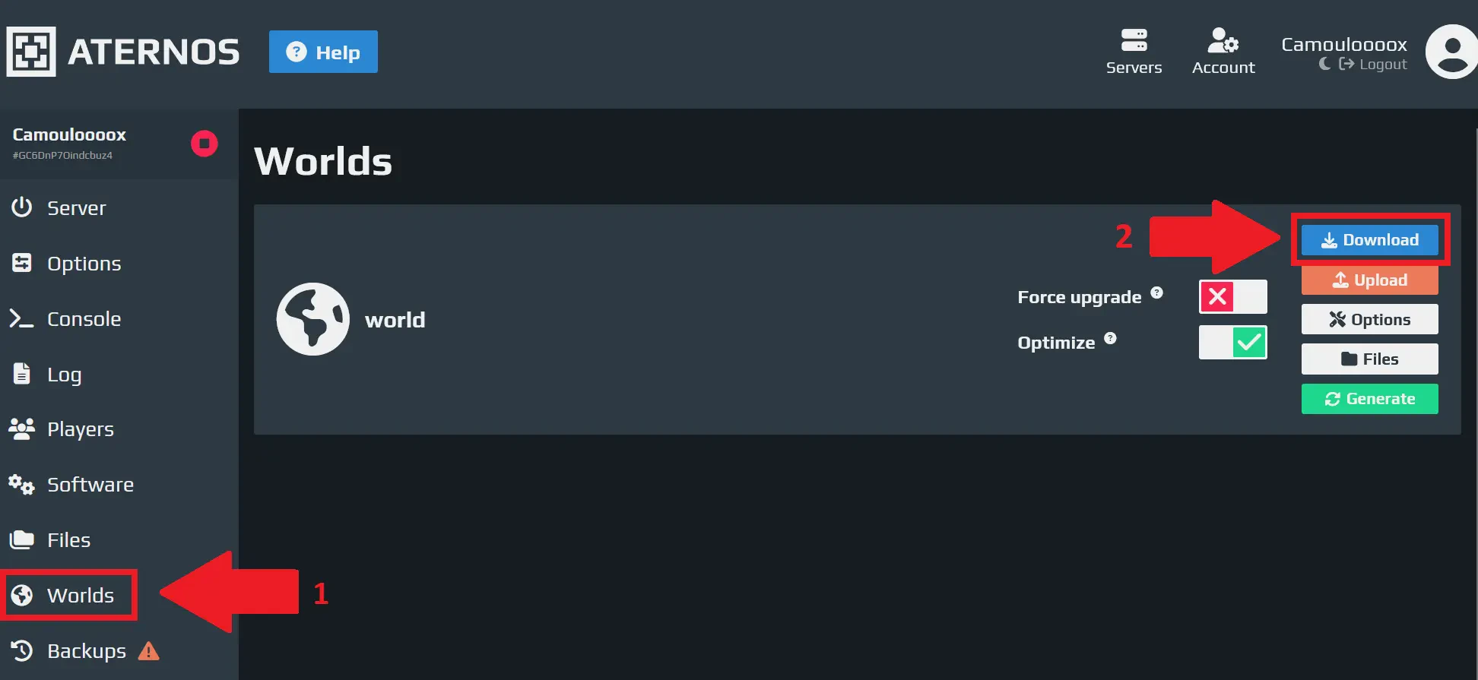This screenshot has width=1478, height=680.
Task: Open the Servers icon in header
Action: (1134, 52)
